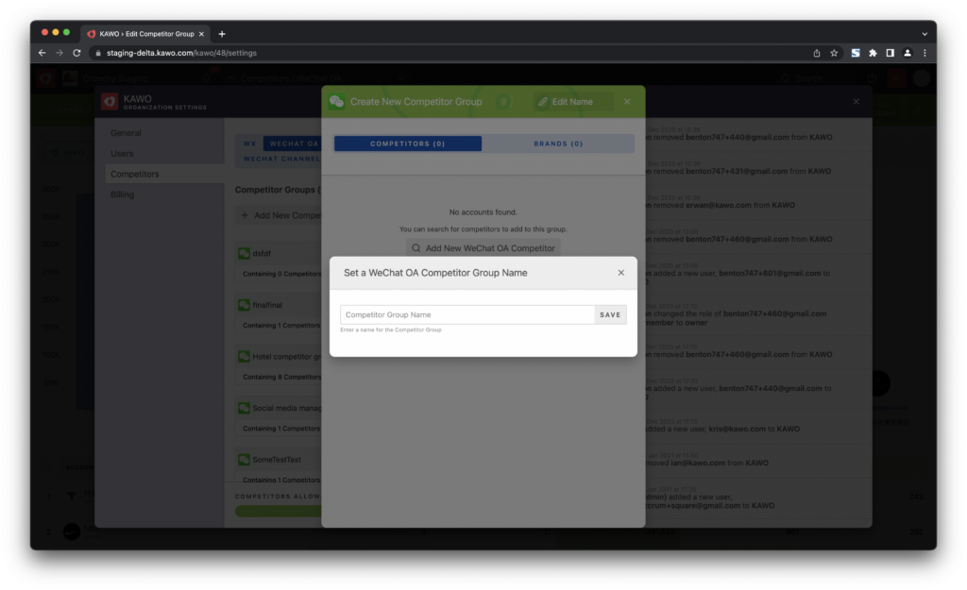Click the WeChat icon beside Social media group
The width and height of the screenshot is (967, 590).
(x=245, y=408)
